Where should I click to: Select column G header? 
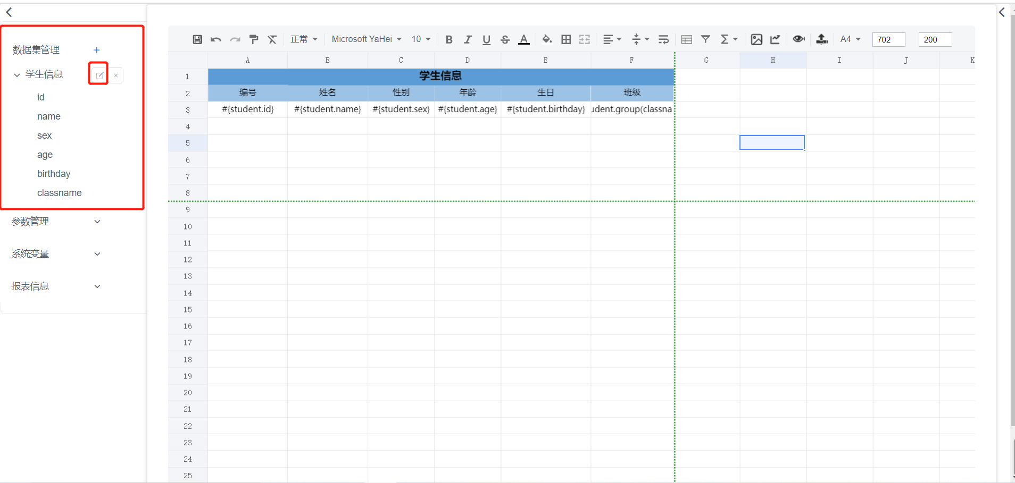pyautogui.click(x=706, y=60)
